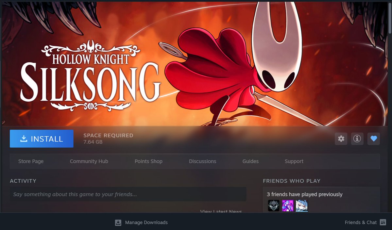Click '3 friends have played previously' text

pyautogui.click(x=304, y=194)
